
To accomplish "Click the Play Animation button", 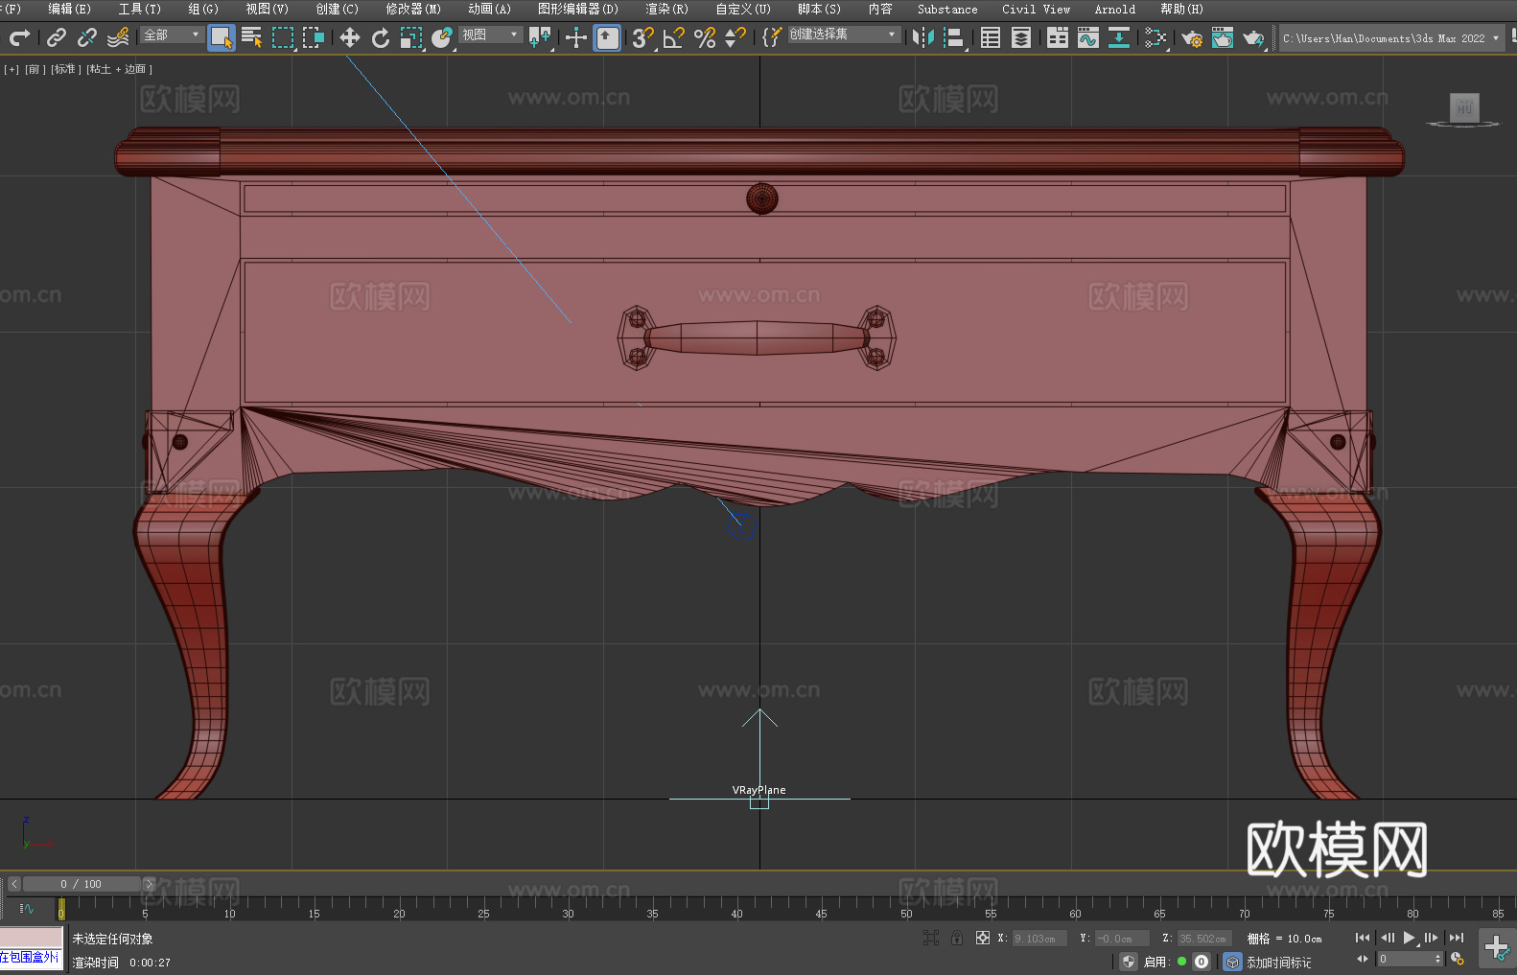I will 1409,938.
